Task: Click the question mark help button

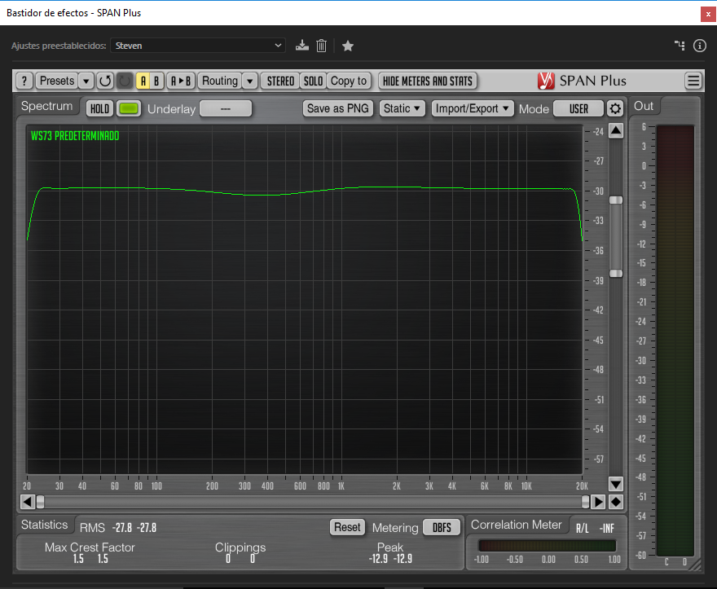Action: (24, 81)
